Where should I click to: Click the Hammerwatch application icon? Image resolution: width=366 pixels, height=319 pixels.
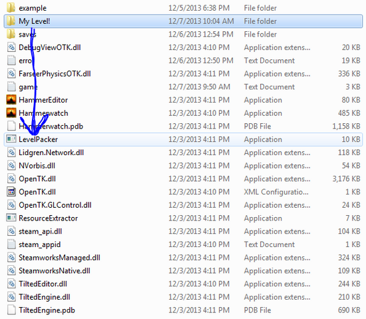(x=11, y=113)
